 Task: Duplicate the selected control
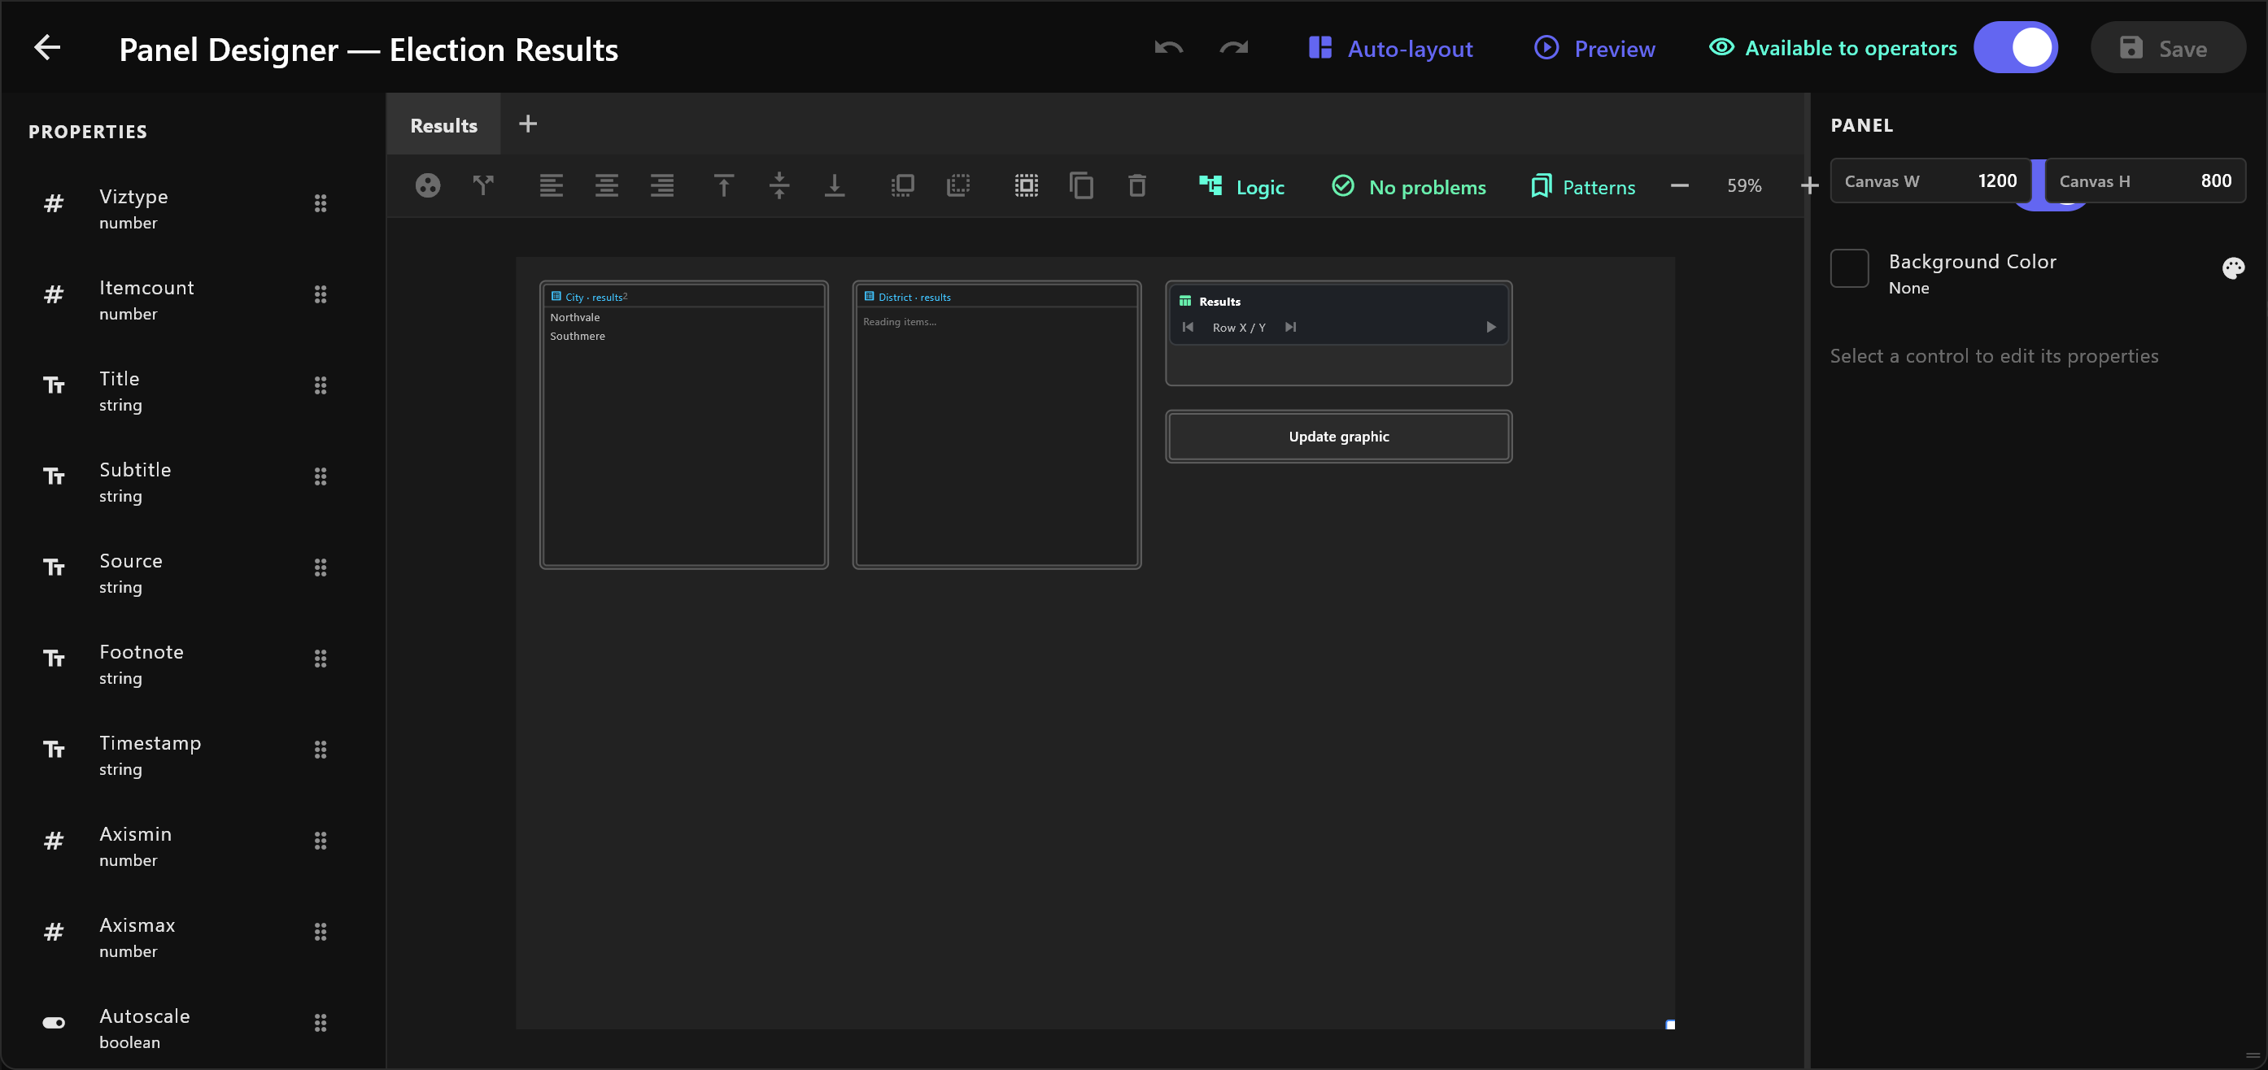pos(1082,185)
